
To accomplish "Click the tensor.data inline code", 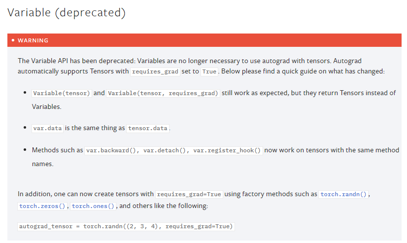I will [148, 128].
